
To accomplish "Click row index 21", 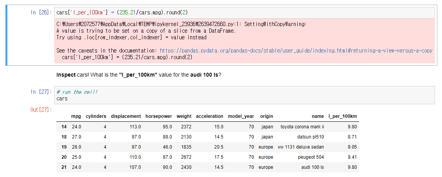I will 64,167.
